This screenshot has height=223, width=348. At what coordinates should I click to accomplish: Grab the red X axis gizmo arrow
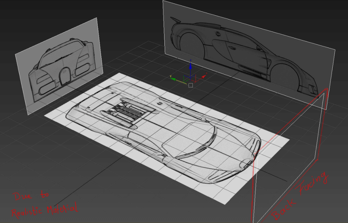[204, 76]
